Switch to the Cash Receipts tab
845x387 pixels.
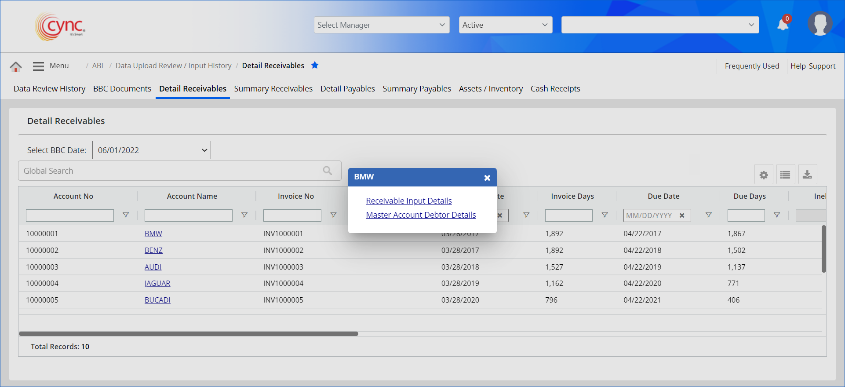point(555,89)
